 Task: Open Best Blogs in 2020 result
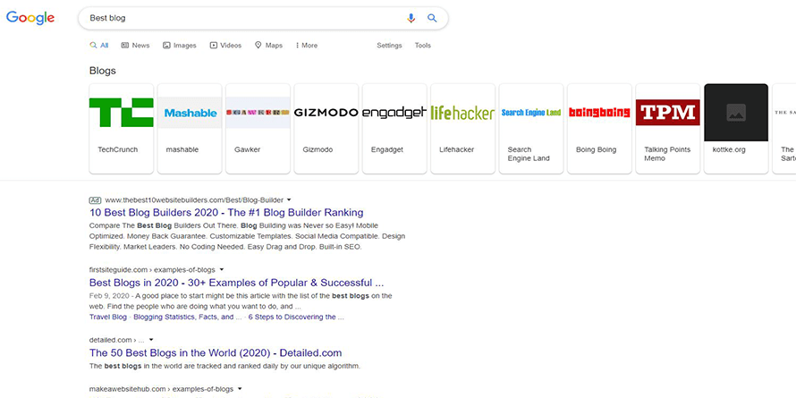237,283
